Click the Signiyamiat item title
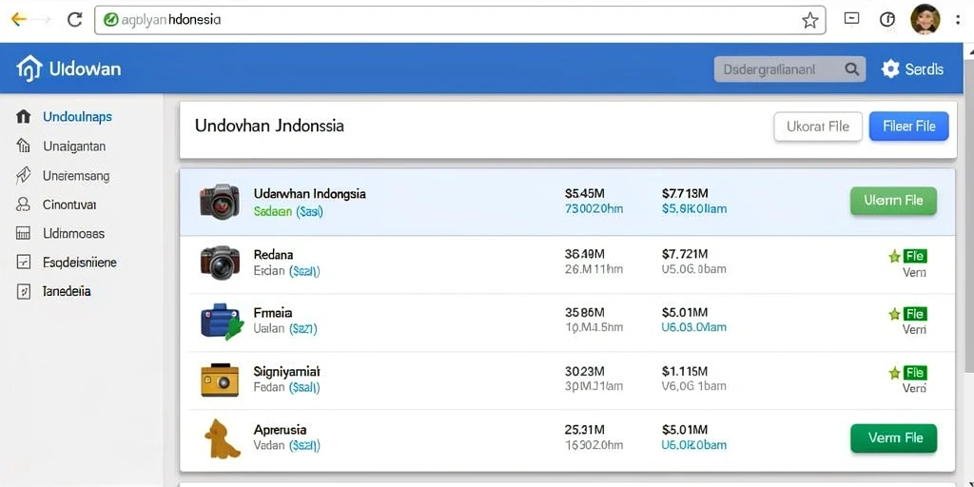Viewport: 974px width, 487px height. (286, 372)
